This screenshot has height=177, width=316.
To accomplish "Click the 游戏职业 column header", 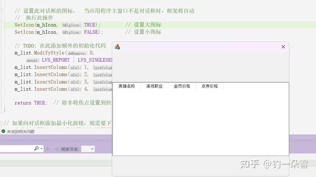I will (x=154, y=86).
